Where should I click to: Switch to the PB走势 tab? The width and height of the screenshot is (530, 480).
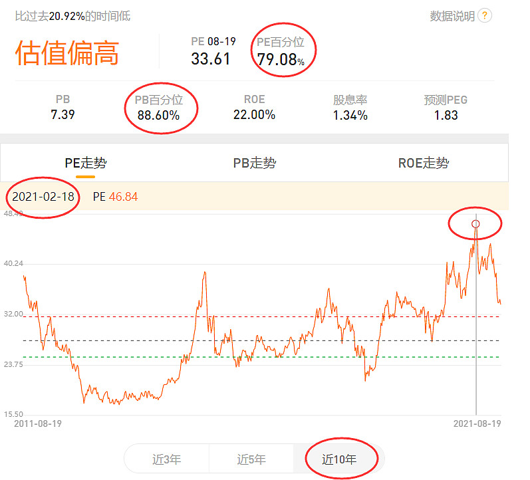tap(255, 164)
